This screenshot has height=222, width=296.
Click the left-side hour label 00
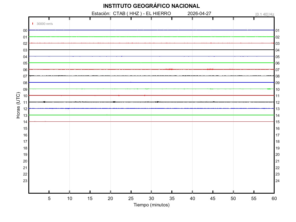(x=25, y=31)
